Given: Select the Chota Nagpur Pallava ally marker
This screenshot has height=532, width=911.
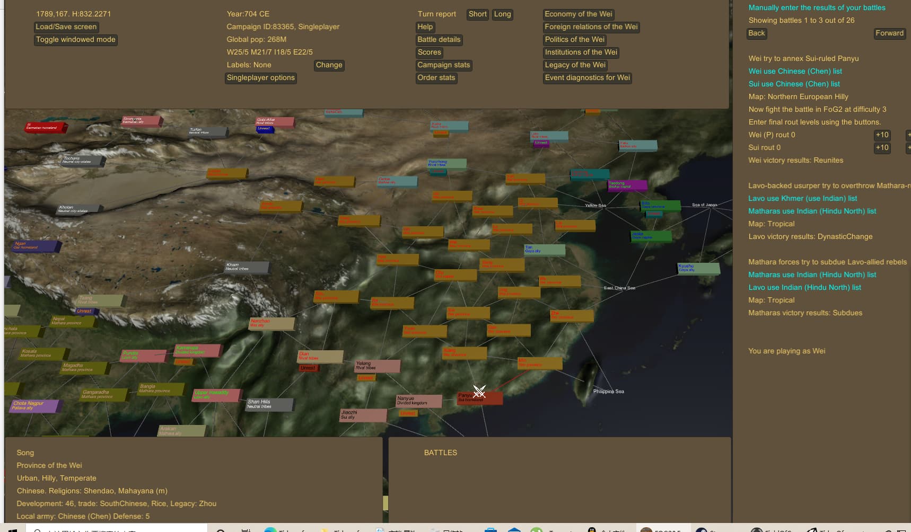Looking at the screenshot, I should point(36,406).
